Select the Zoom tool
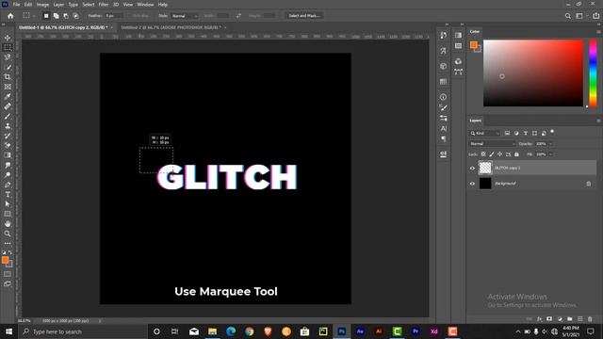 click(x=8, y=234)
